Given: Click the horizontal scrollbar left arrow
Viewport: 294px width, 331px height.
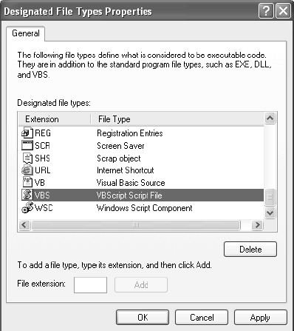Looking at the screenshot, I should [x=24, y=225].
